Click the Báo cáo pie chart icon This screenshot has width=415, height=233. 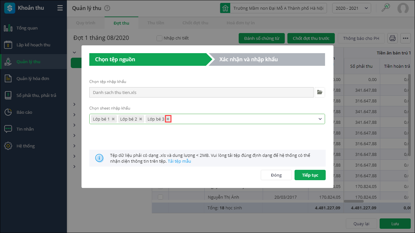pos(8,112)
